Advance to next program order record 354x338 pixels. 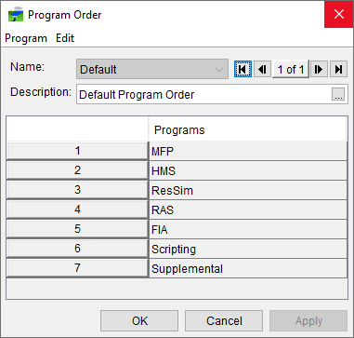pos(319,69)
